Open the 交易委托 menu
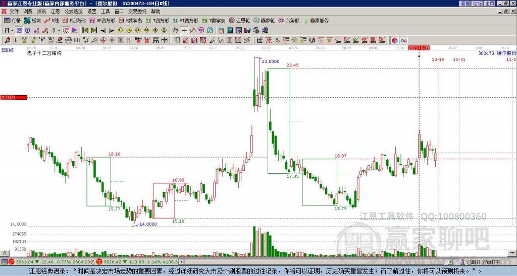This screenshot has width=517, height=276. point(137,12)
